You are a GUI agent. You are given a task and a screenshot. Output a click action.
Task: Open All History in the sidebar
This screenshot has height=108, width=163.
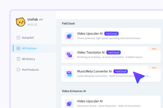tap(34, 59)
